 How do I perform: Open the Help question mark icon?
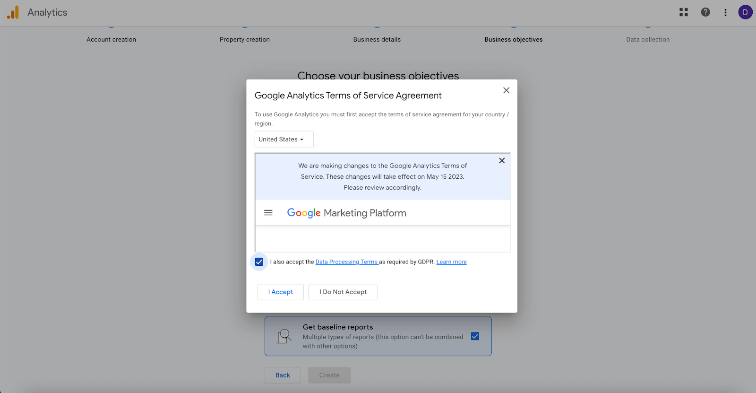point(705,12)
